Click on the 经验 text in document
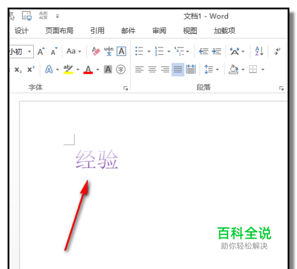This screenshot has height=269, width=297. [97, 159]
